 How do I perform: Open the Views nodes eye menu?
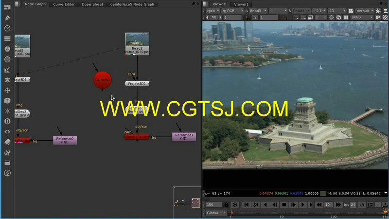(7, 131)
